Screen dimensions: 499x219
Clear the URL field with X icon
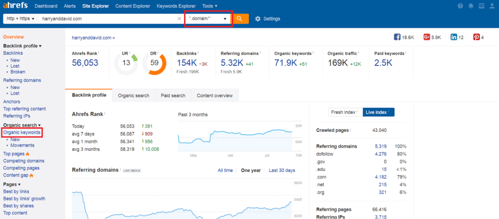(x=179, y=19)
